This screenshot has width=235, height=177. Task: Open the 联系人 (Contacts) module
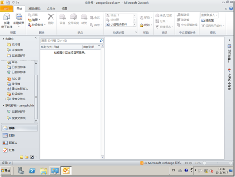(14, 143)
